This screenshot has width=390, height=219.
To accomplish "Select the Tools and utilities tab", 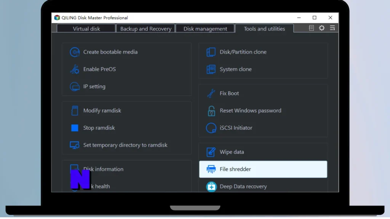I will pos(264,29).
